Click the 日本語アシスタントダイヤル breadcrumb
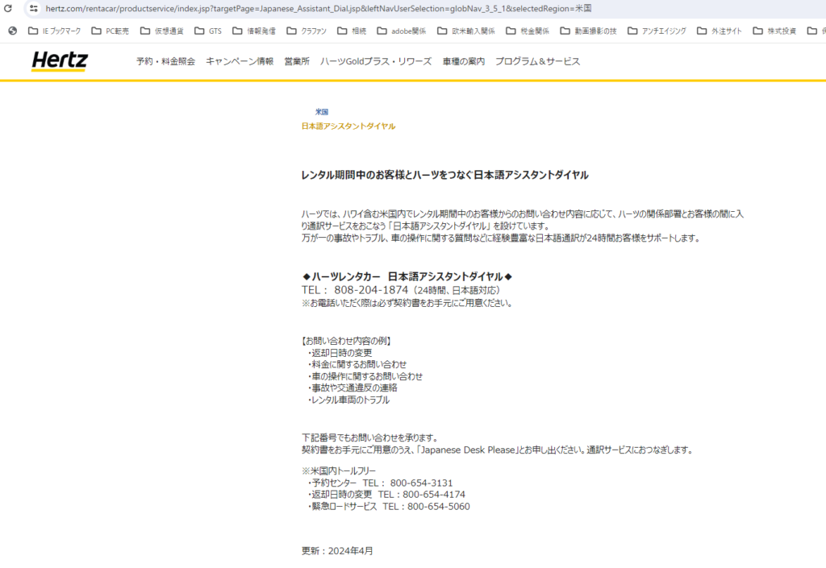This screenshot has width=826, height=568. (x=348, y=126)
